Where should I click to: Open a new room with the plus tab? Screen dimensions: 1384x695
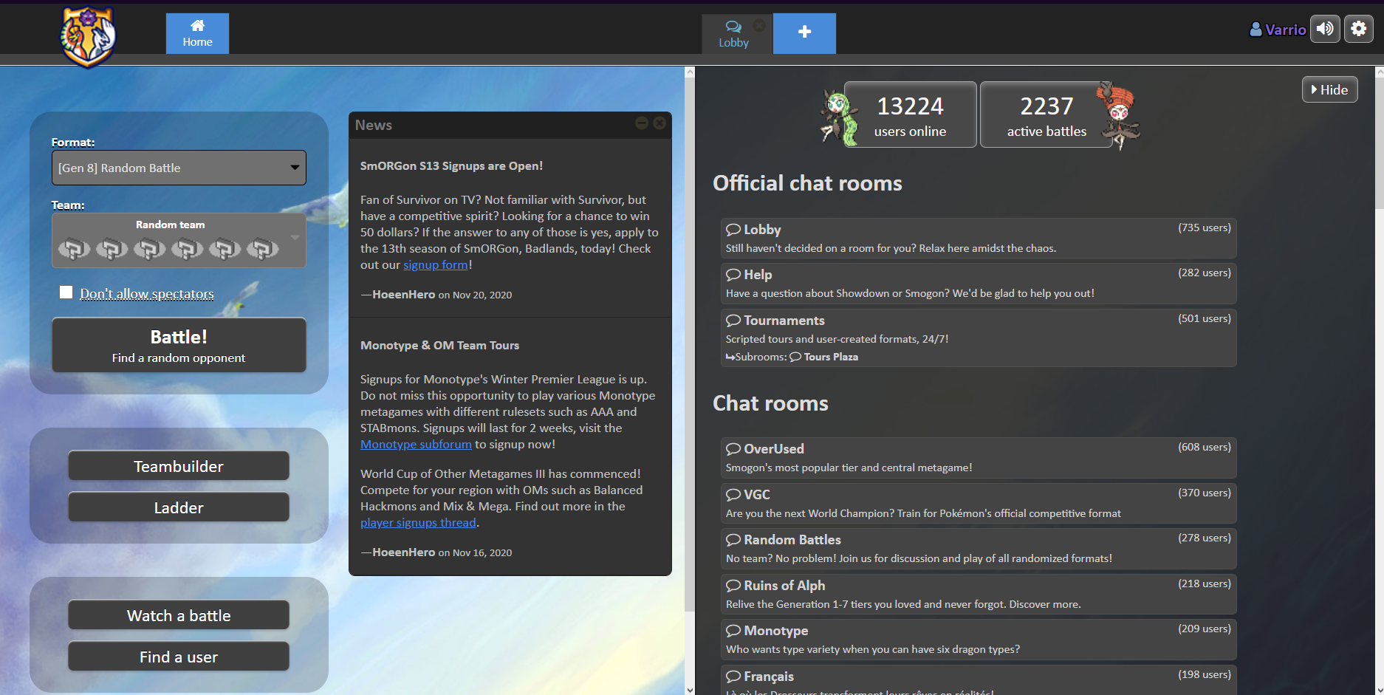[x=804, y=33]
